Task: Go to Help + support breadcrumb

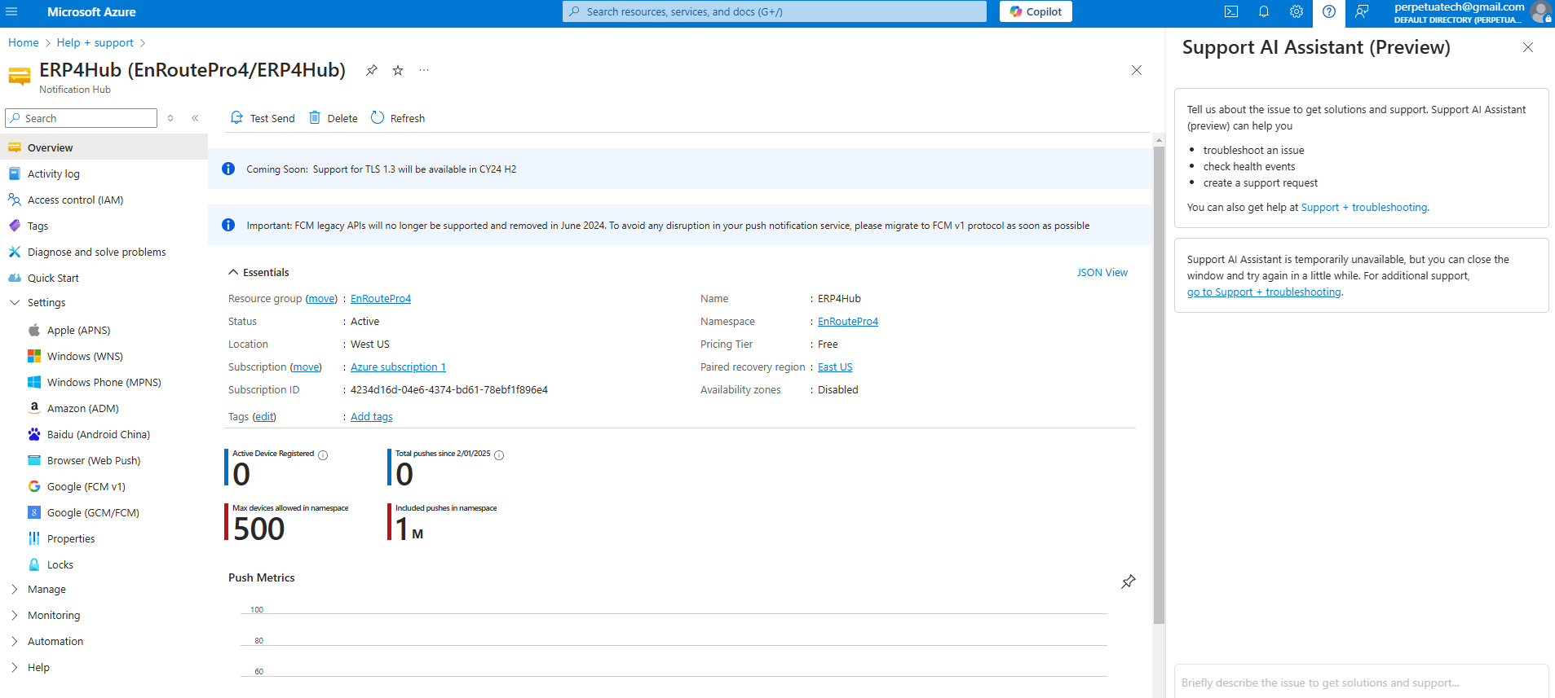Action: pyautogui.click(x=95, y=42)
